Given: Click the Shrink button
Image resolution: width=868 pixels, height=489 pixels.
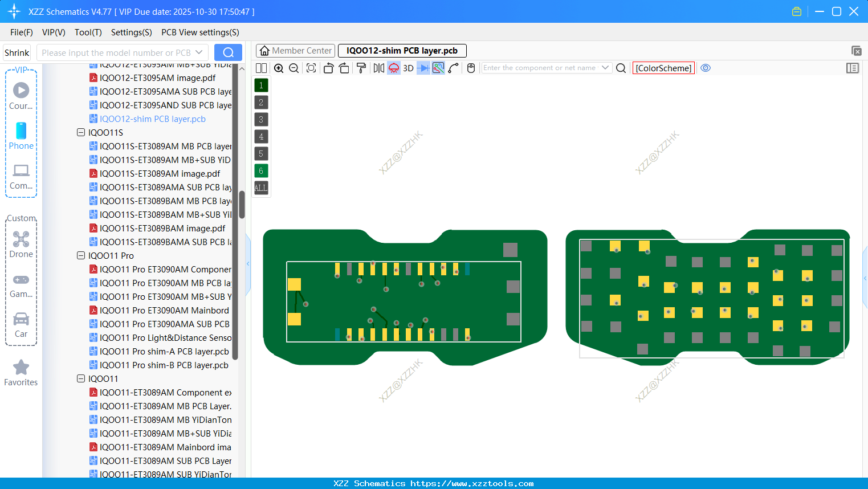Looking at the screenshot, I should coord(16,52).
